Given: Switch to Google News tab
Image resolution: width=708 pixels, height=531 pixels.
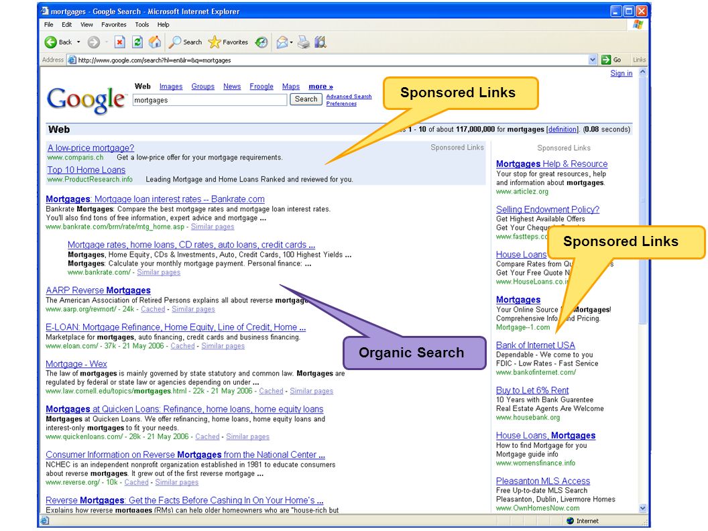Looking at the screenshot, I should 232,86.
